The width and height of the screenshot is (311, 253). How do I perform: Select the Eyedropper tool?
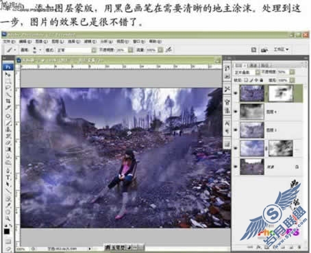point(8,205)
